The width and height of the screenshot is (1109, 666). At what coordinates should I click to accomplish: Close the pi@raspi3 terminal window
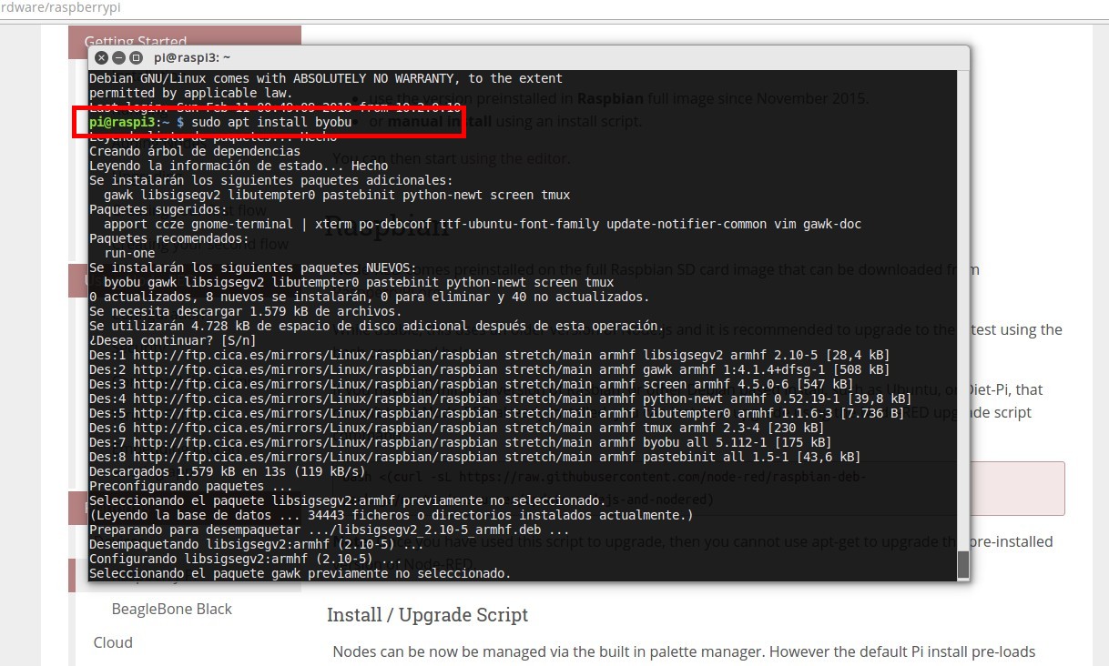click(102, 57)
